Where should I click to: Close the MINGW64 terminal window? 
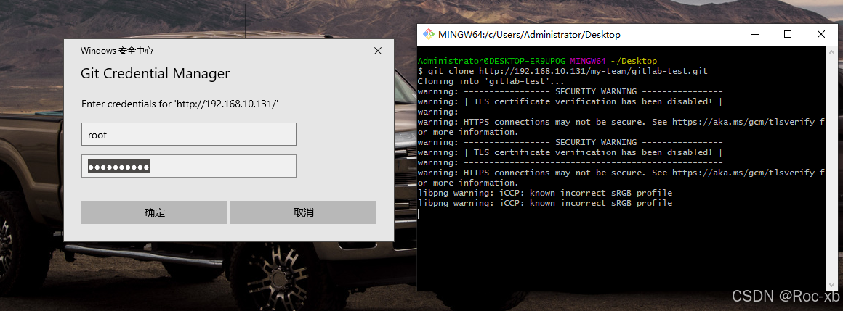(820, 35)
